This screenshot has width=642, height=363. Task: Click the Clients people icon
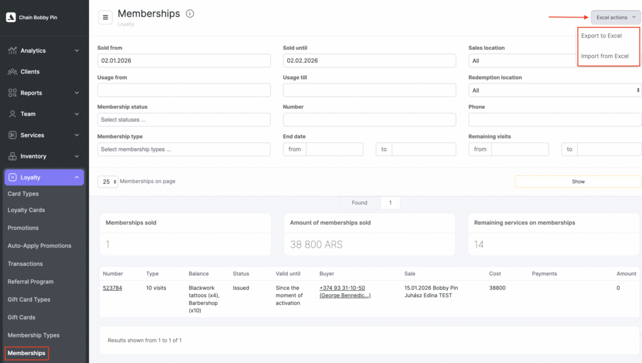[13, 72]
